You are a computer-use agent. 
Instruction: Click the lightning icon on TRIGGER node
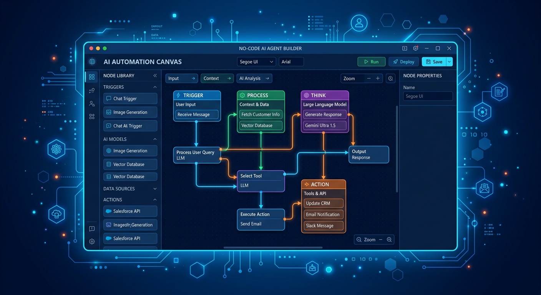pyautogui.click(x=179, y=95)
